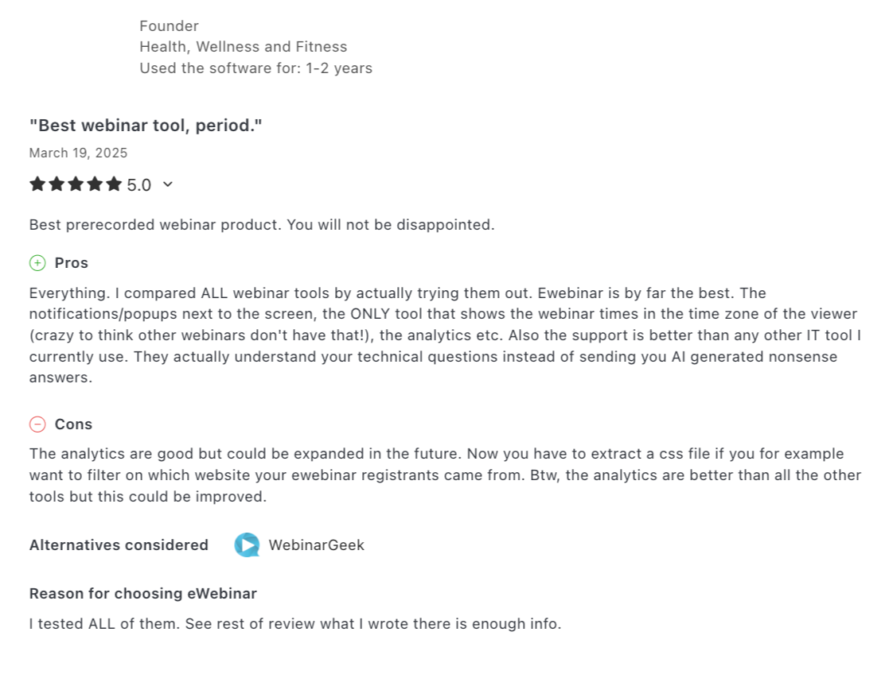The height and width of the screenshot is (690, 889).
Task: Open the WebinarGeek alternative link
Action: point(316,545)
